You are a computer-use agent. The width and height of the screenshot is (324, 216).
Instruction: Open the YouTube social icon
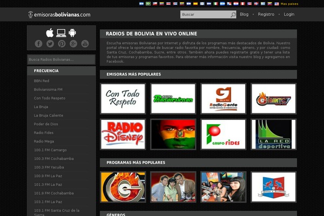click(x=85, y=44)
